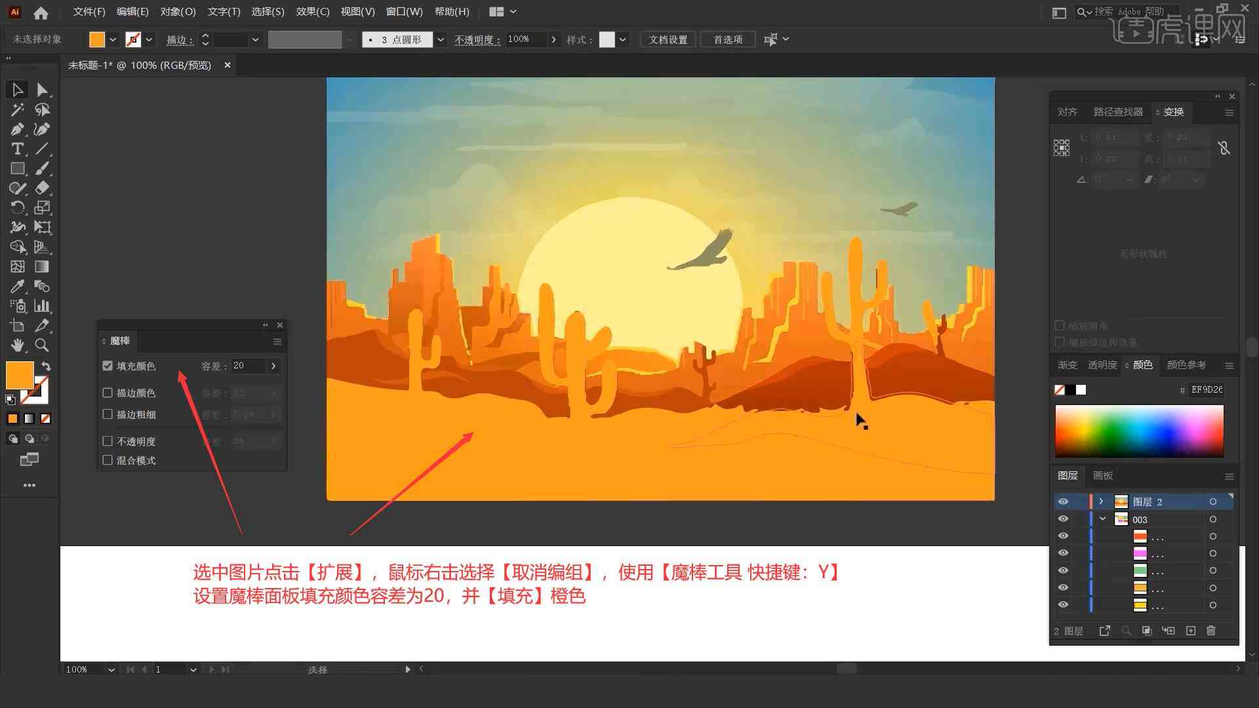1259x708 pixels.
Task: Enable Opacity option in Magic Wand panel
Action: [x=109, y=441]
